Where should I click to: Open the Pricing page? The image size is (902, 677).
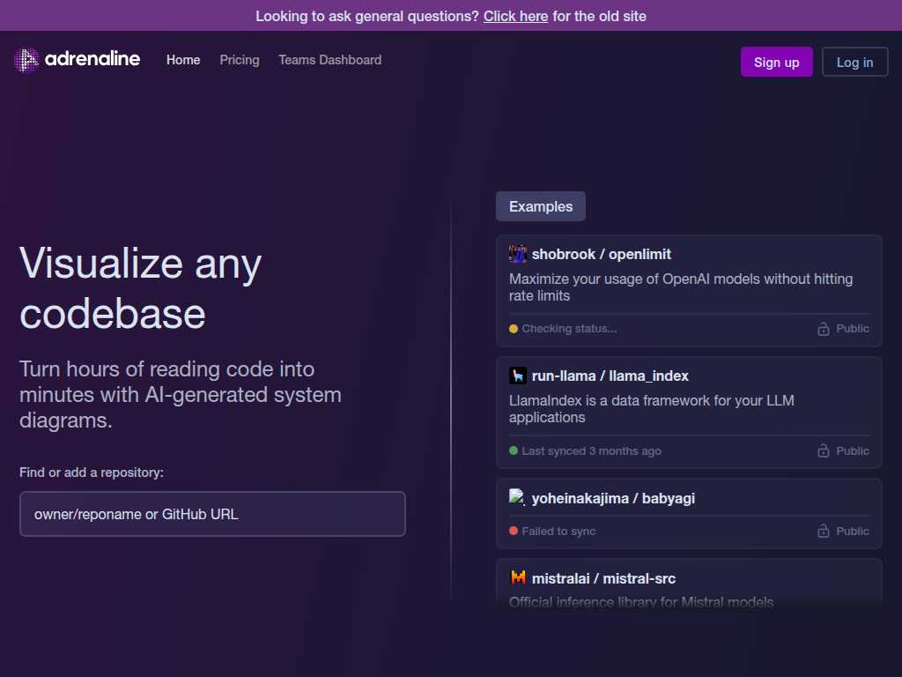click(x=240, y=60)
